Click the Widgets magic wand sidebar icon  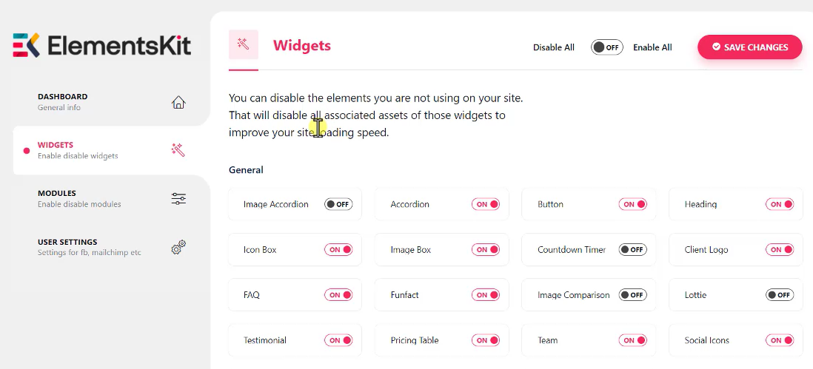178,150
